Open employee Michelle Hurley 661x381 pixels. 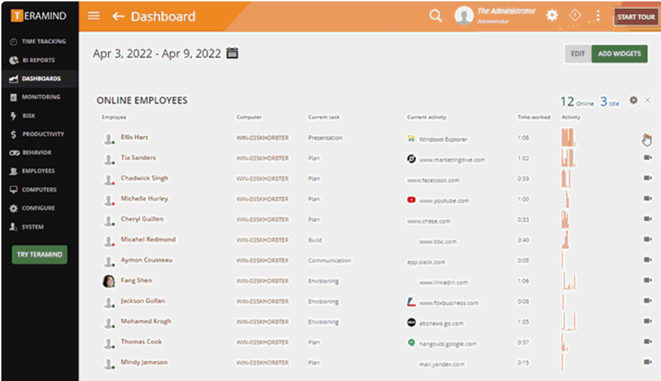click(144, 198)
